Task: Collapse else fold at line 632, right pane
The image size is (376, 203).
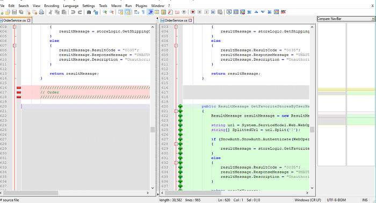Action: [x=176, y=163]
